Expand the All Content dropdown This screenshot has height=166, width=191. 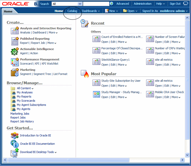click(32, 88)
